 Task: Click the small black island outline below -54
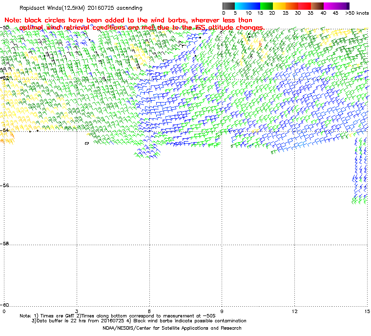(x=87, y=143)
